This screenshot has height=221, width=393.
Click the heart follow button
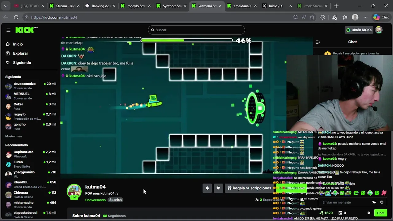point(218,188)
